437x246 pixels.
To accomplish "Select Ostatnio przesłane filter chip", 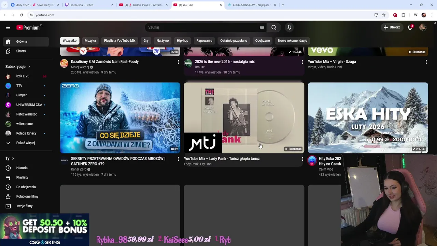I will tap(234, 41).
